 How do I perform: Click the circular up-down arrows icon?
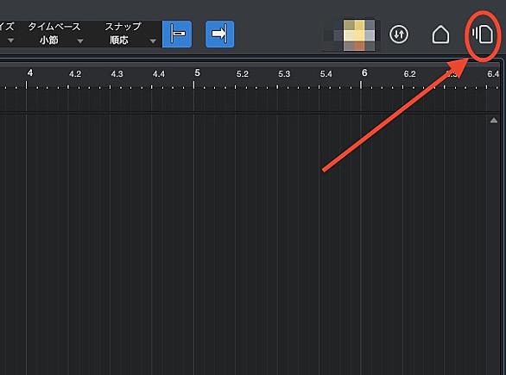(399, 34)
